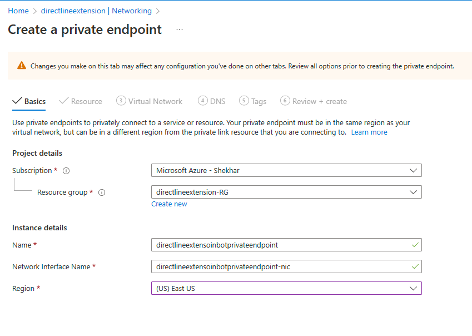Click the Resource group info icon
Image resolution: width=472 pixels, height=336 pixels.
tap(102, 192)
